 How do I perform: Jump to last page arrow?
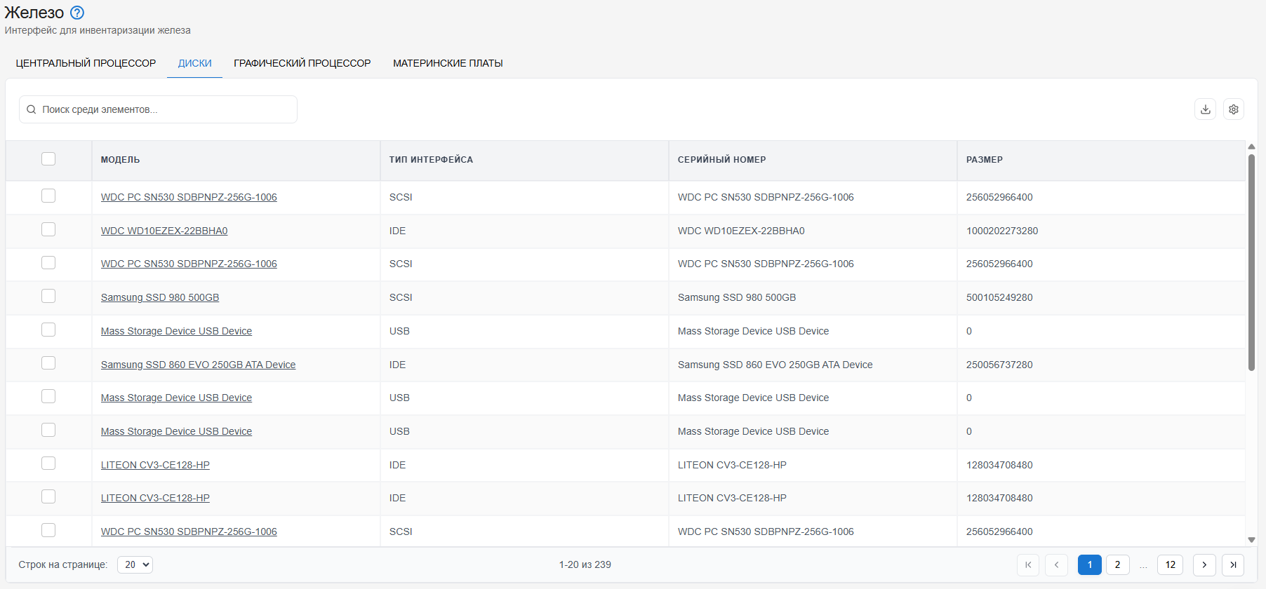[x=1233, y=564]
